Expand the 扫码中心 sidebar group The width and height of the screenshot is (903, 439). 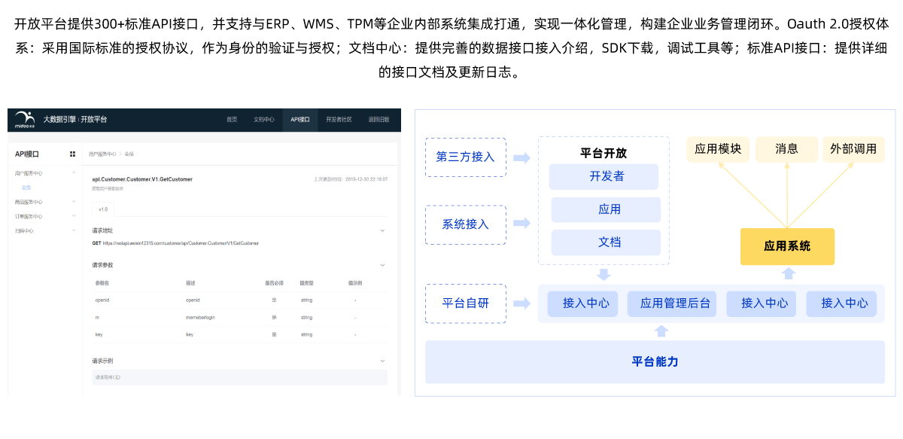tap(74, 230)
